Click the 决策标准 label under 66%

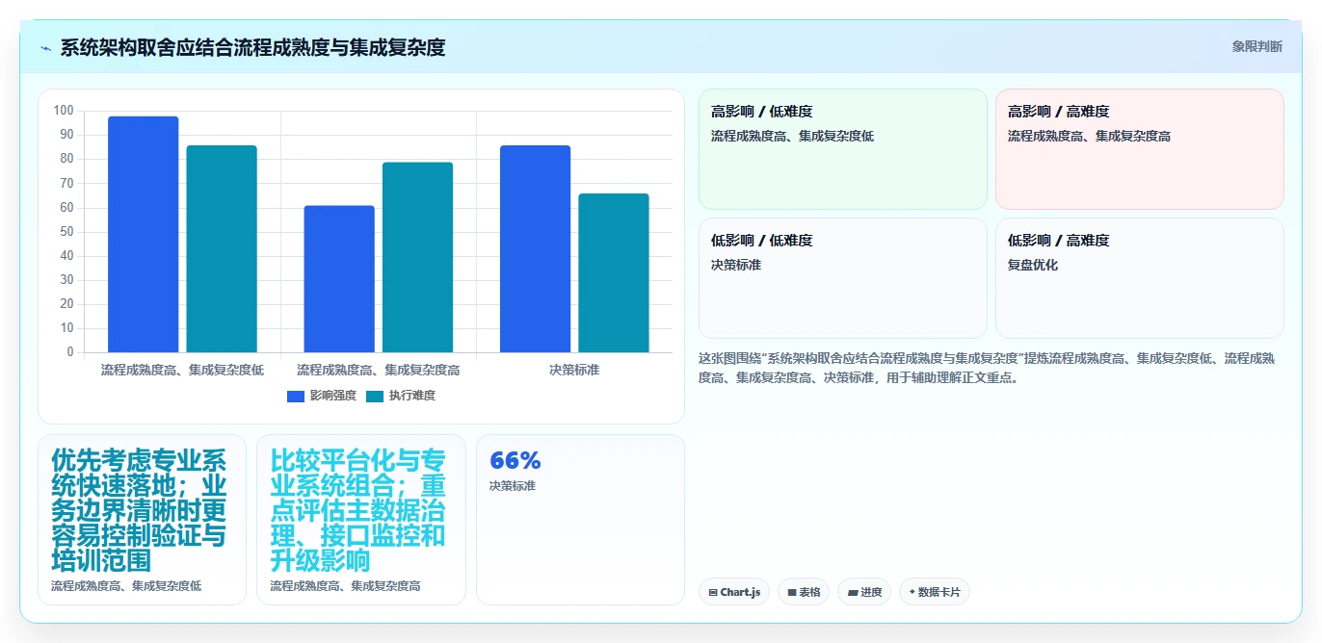click(x=512, y=486)
